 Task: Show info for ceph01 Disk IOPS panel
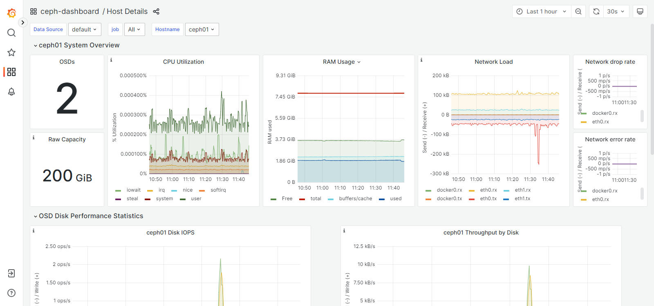coord(34,231)
